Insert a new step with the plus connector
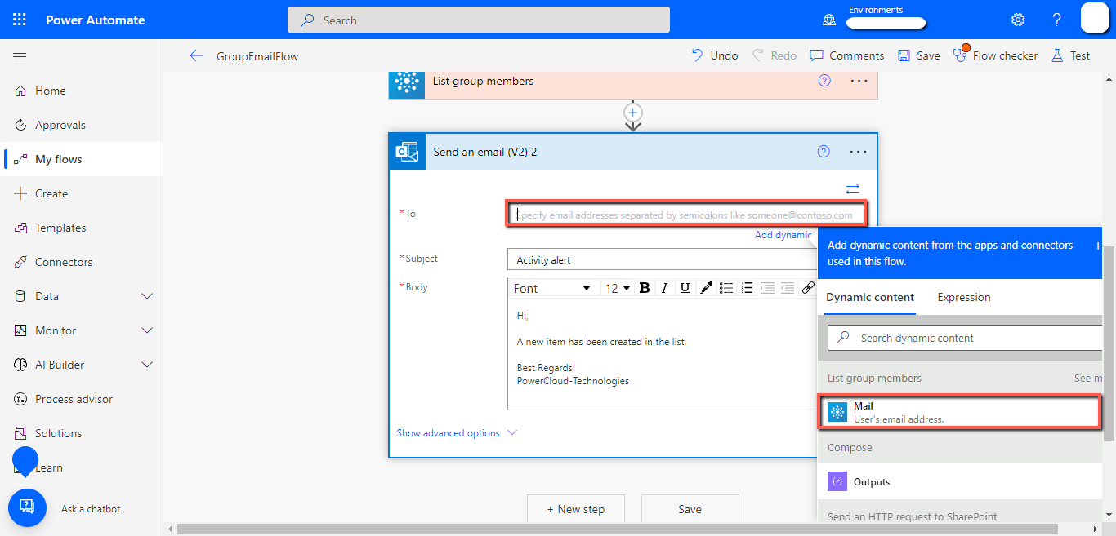The width and height of the screenshot is (1116, 536). (x=633, y=113)
